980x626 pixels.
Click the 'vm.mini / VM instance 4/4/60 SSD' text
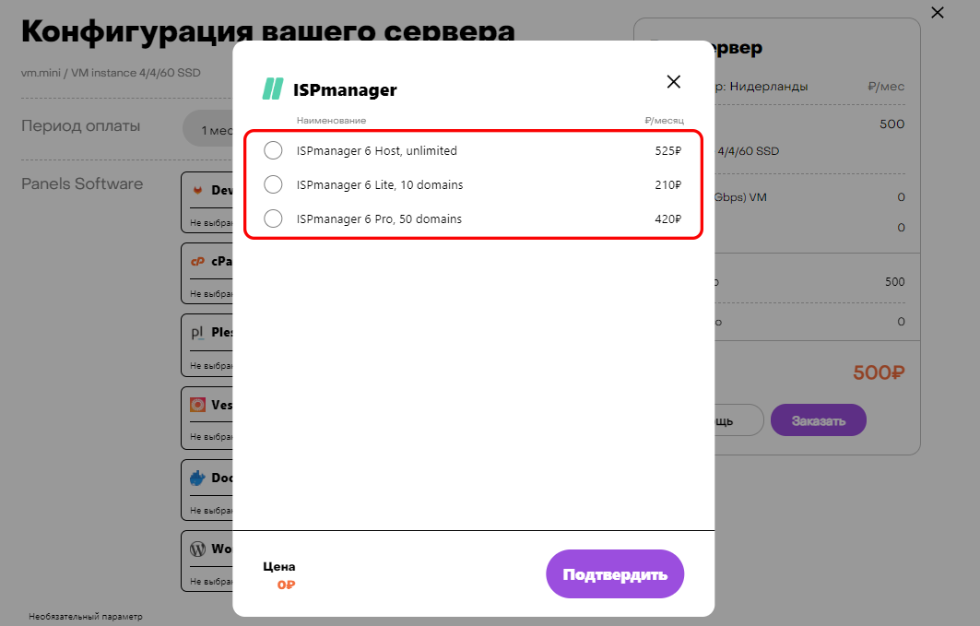(x=111, y=73)
